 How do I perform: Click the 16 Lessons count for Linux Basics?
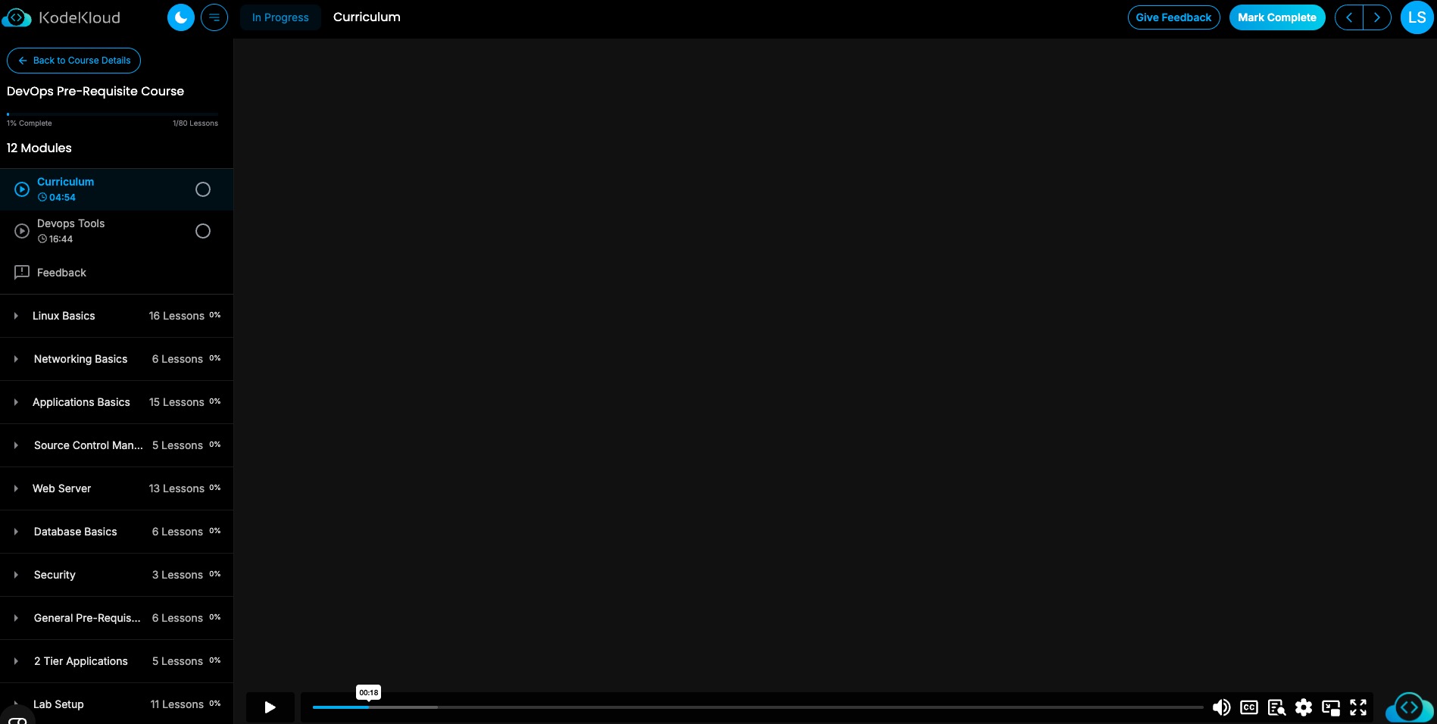177,316
